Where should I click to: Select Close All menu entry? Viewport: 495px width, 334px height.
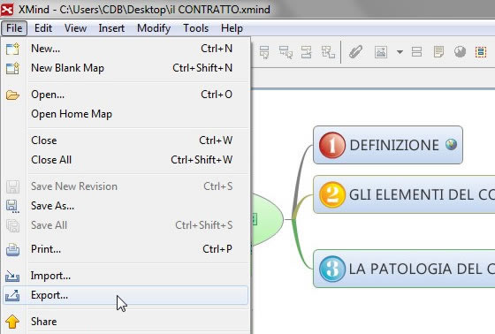126,160
